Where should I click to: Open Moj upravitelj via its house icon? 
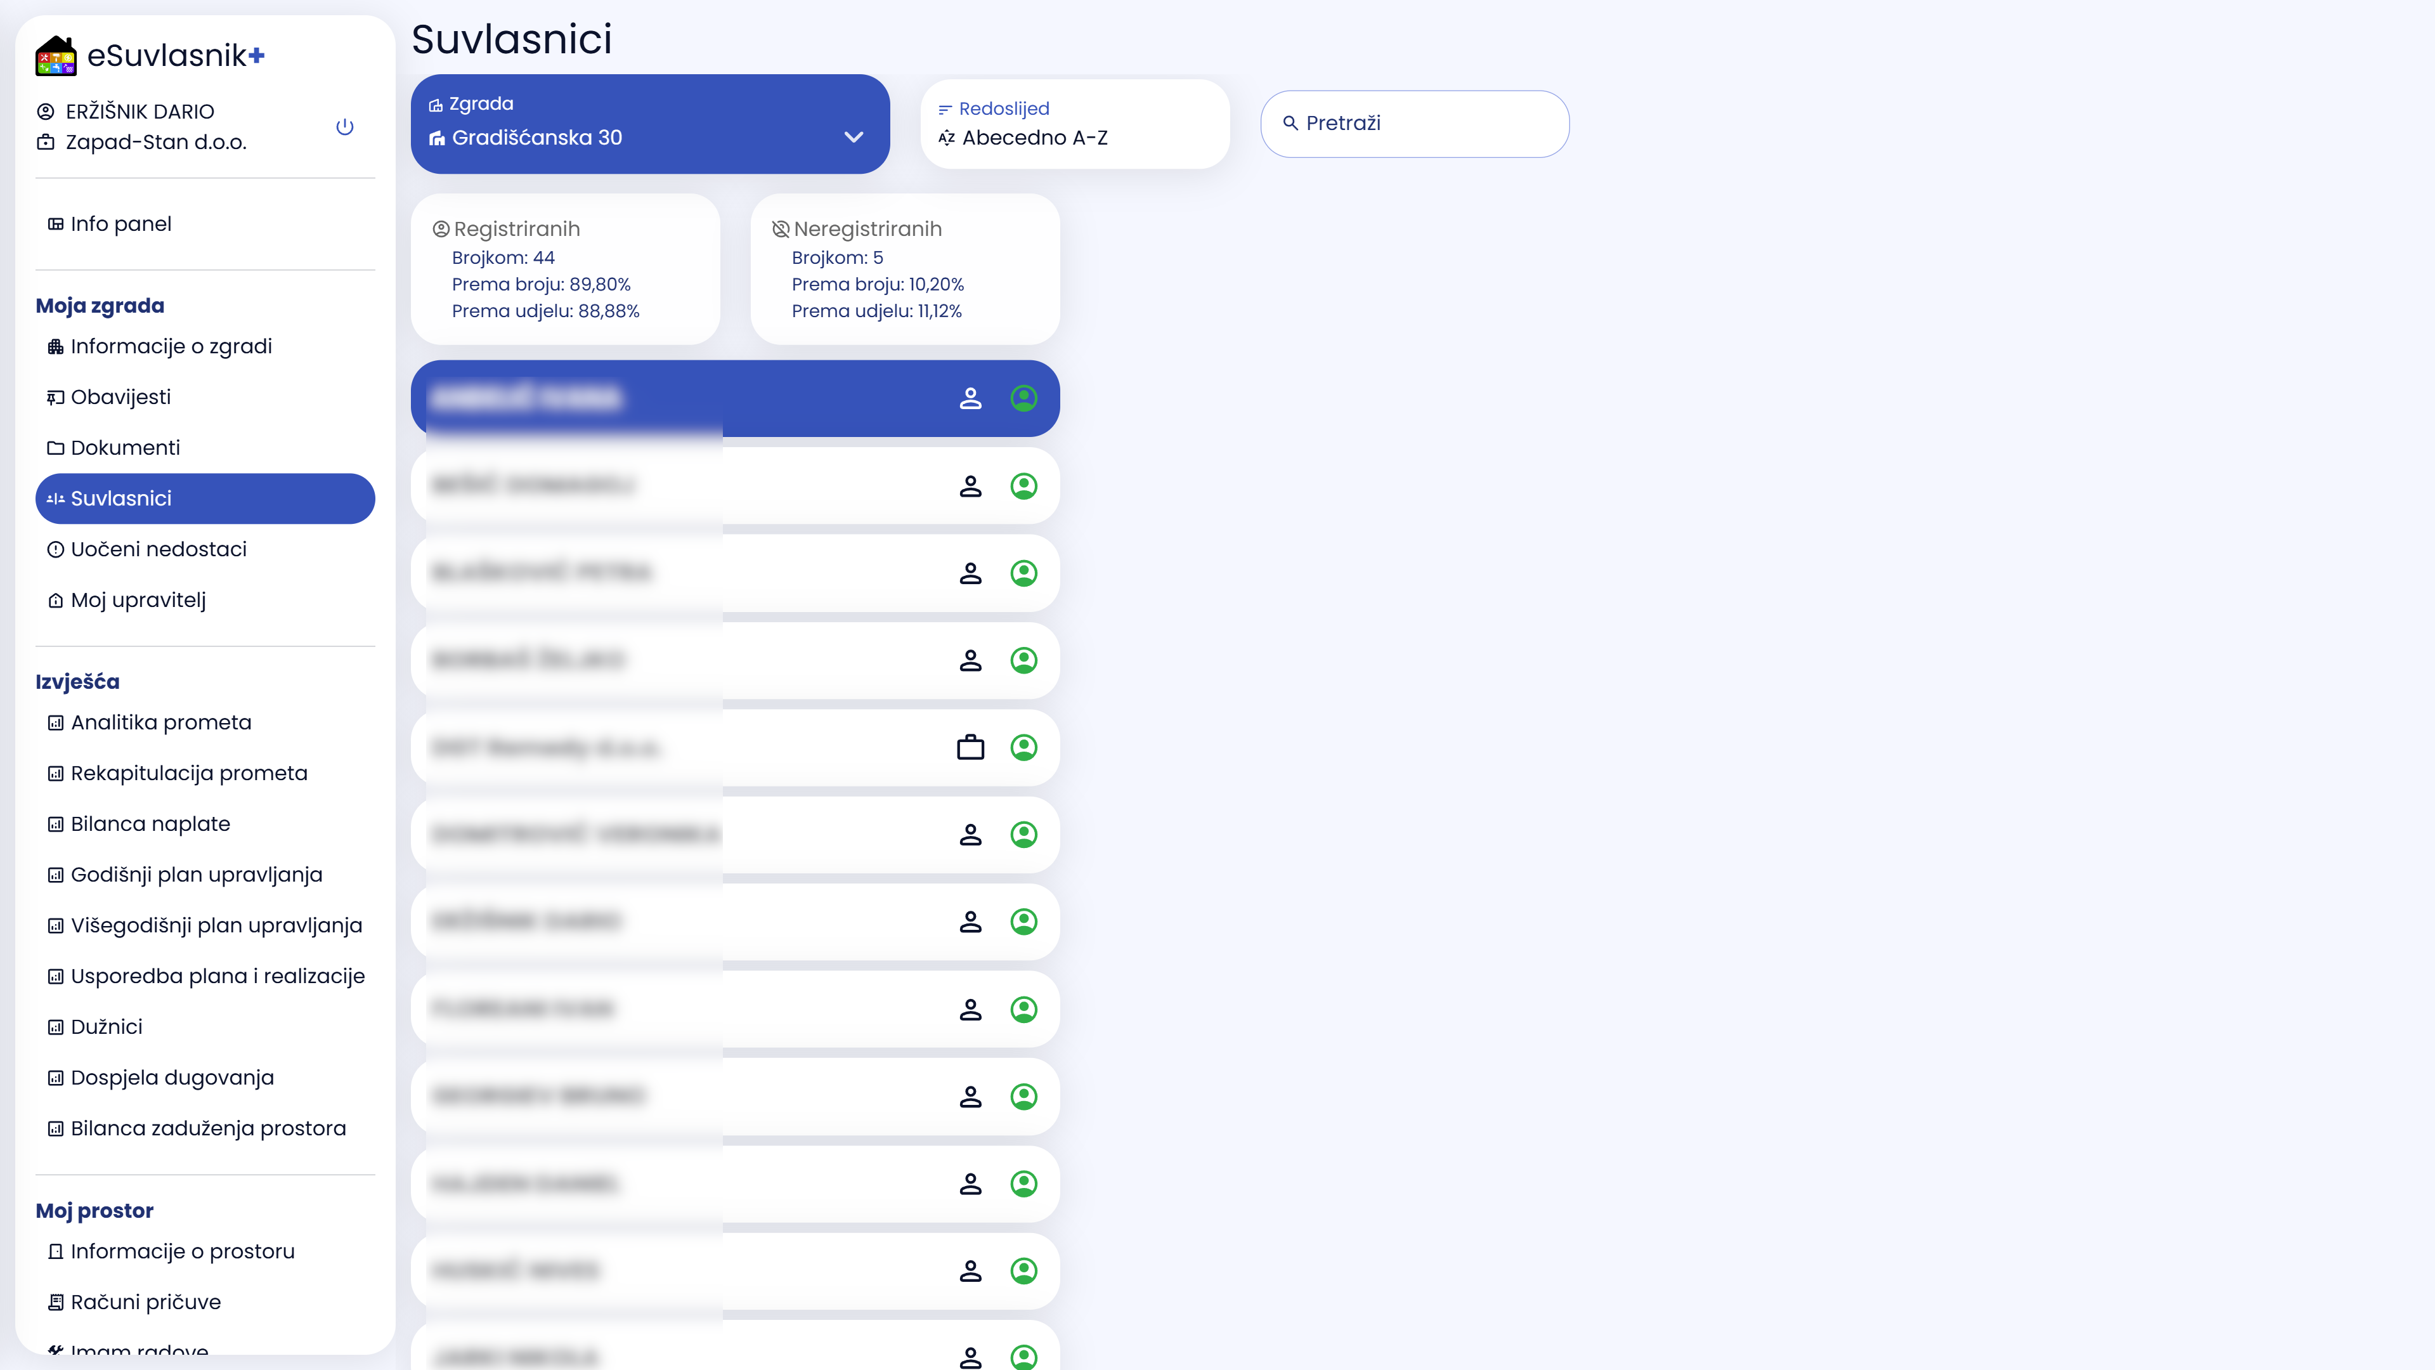56,601
